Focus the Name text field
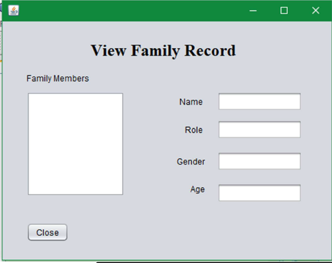 260,101
